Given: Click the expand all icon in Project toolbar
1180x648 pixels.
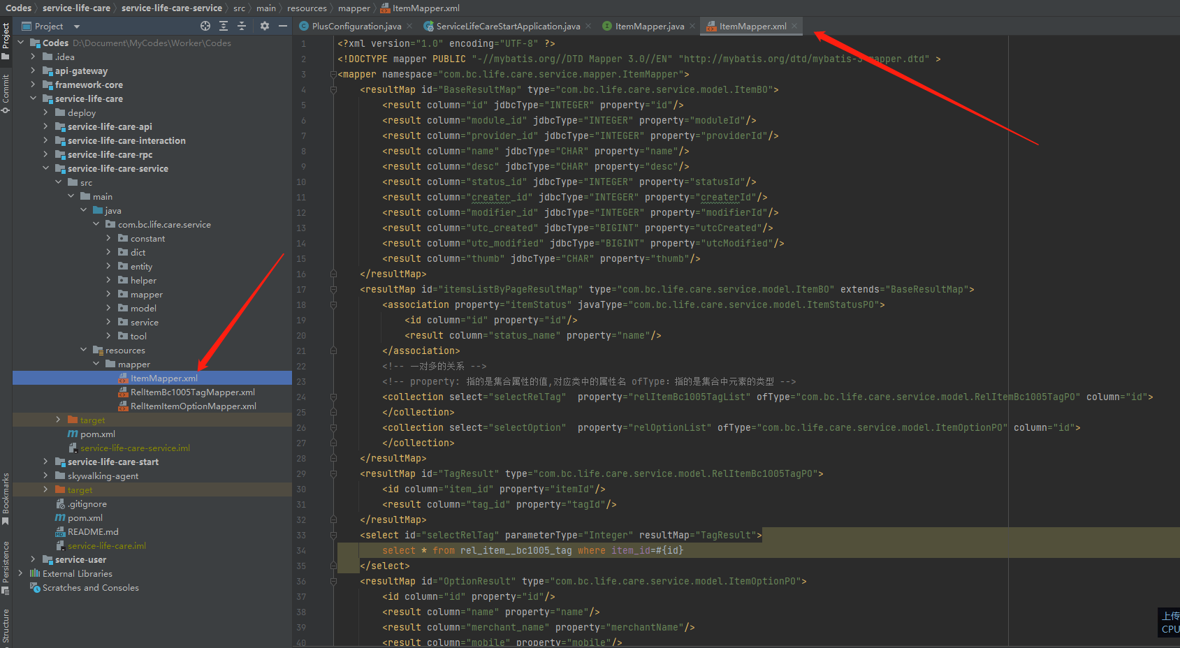Looking at the screenshot, I should tap(224, 26).
